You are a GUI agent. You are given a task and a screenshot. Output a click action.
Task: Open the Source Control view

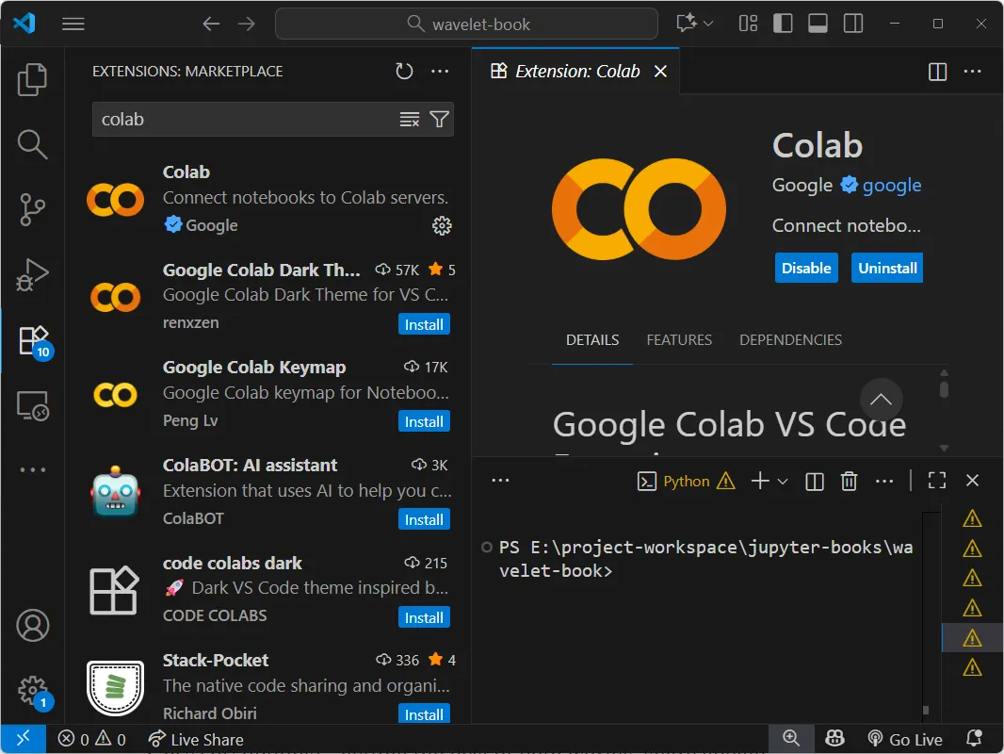(32, 209)
